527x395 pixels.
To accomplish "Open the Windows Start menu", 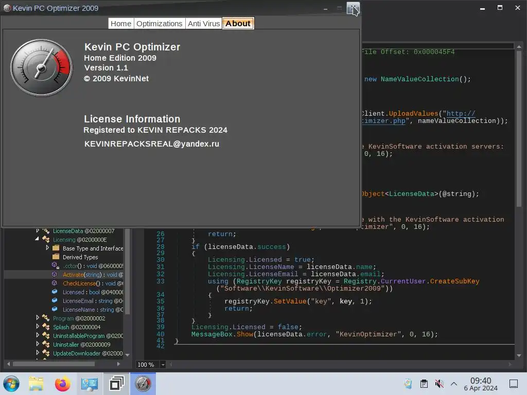I will click(11, 384).
